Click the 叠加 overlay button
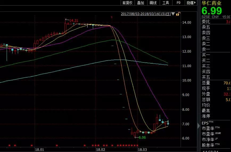Image resolution: width=231 pixels, height=152 pixels. (x=141, y=3)
